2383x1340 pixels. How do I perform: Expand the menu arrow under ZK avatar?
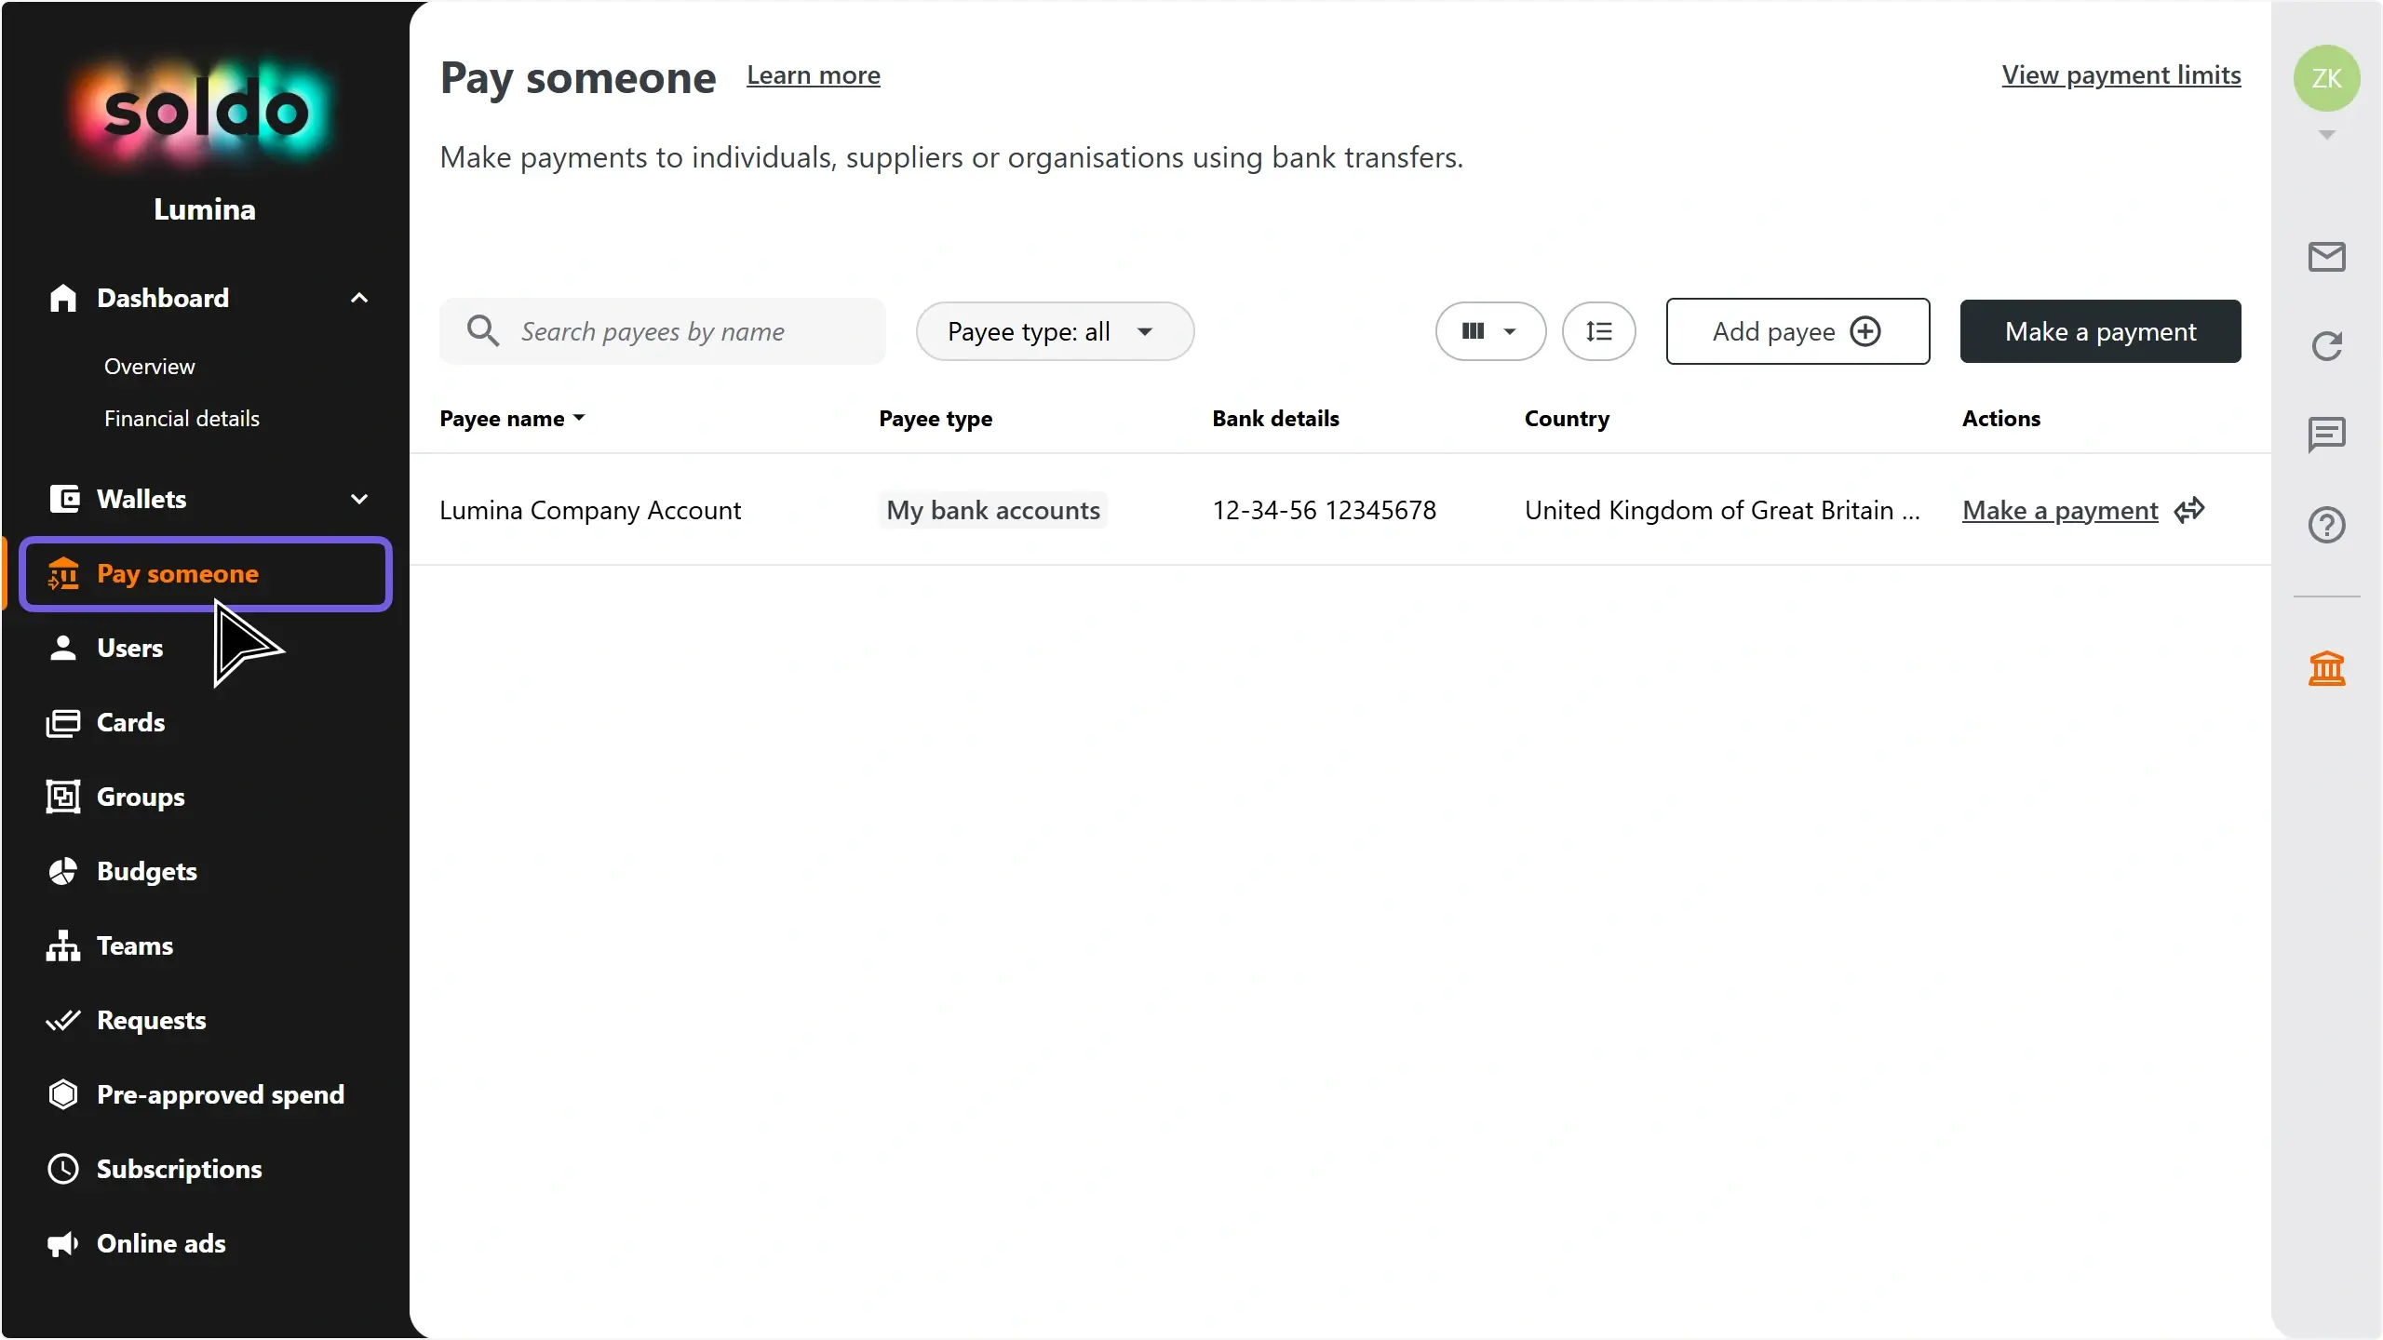(x=2326, y=135)
